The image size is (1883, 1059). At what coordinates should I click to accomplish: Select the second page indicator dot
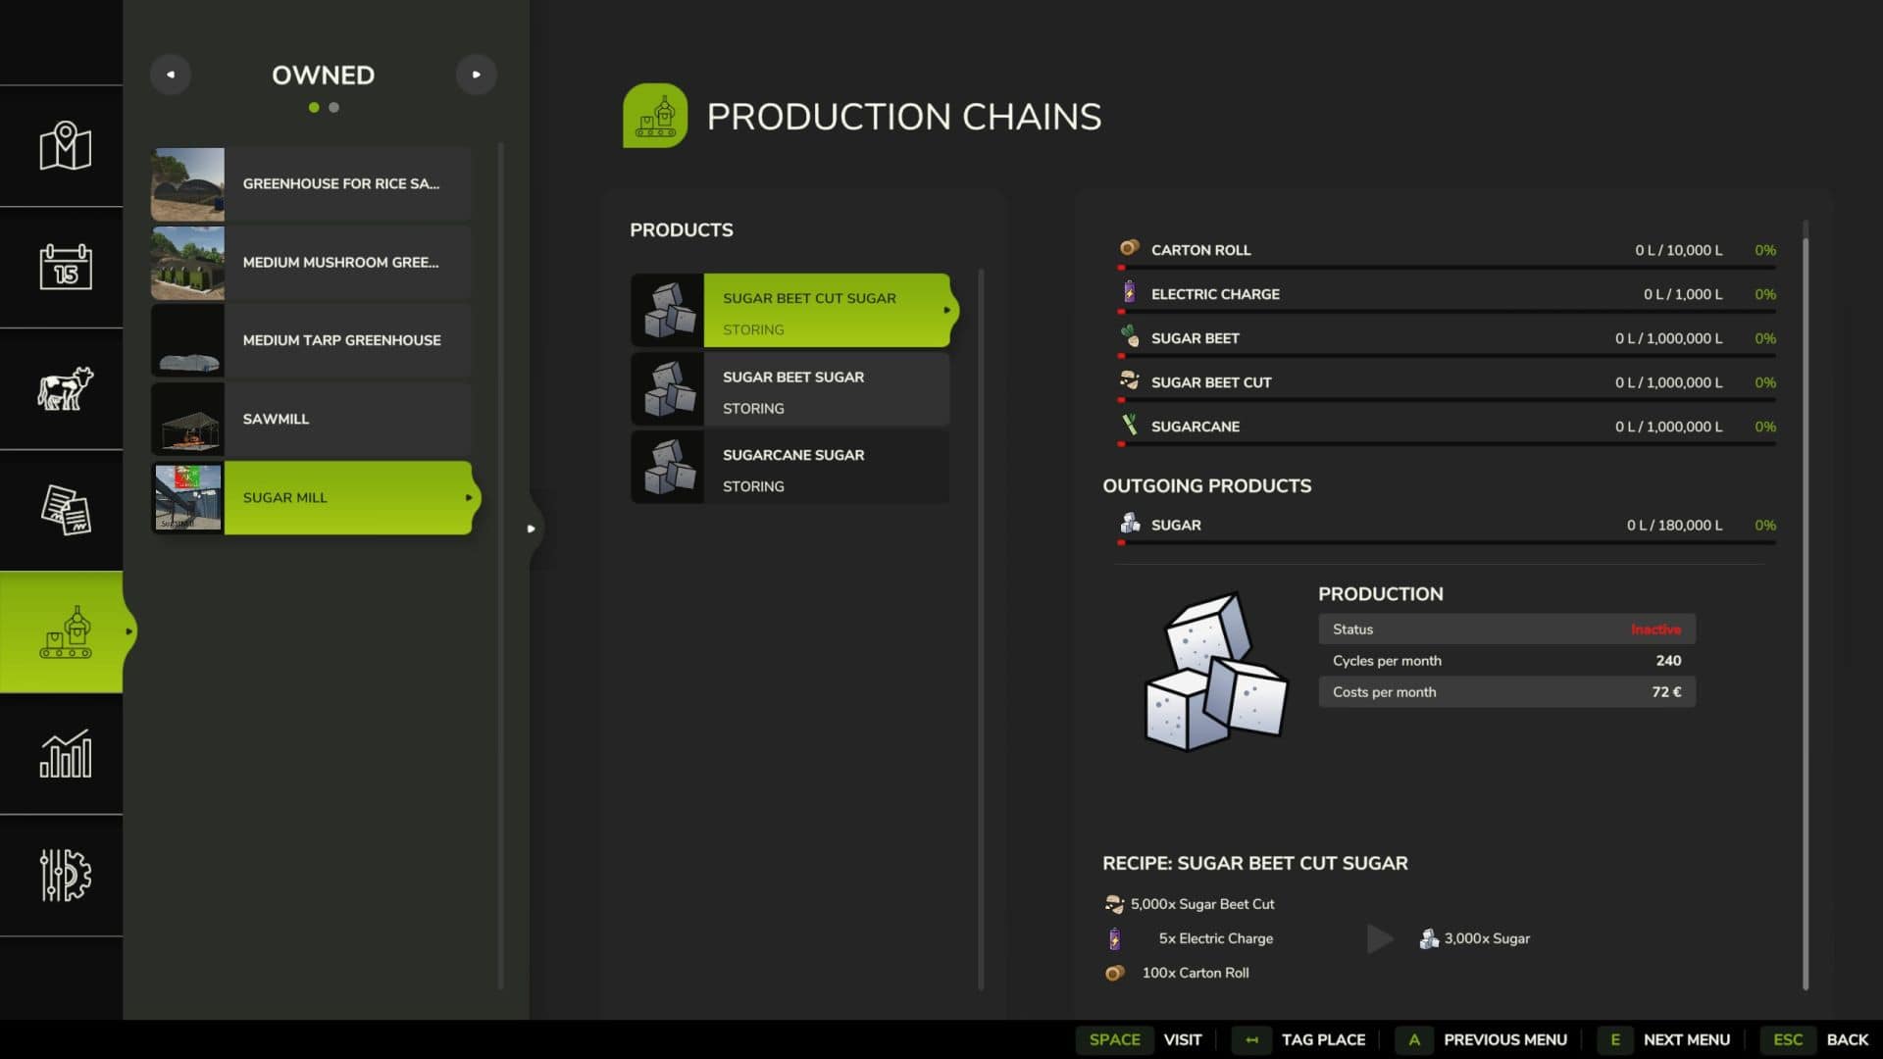[334, 108]
